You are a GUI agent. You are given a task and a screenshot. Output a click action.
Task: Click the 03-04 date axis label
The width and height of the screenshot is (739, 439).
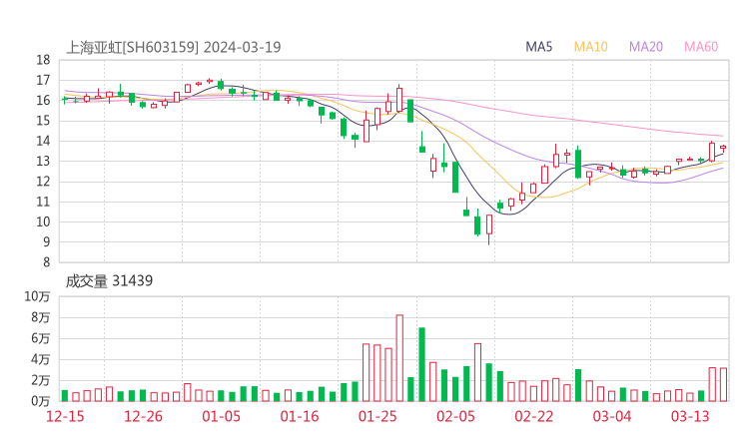tap(612, 416)
